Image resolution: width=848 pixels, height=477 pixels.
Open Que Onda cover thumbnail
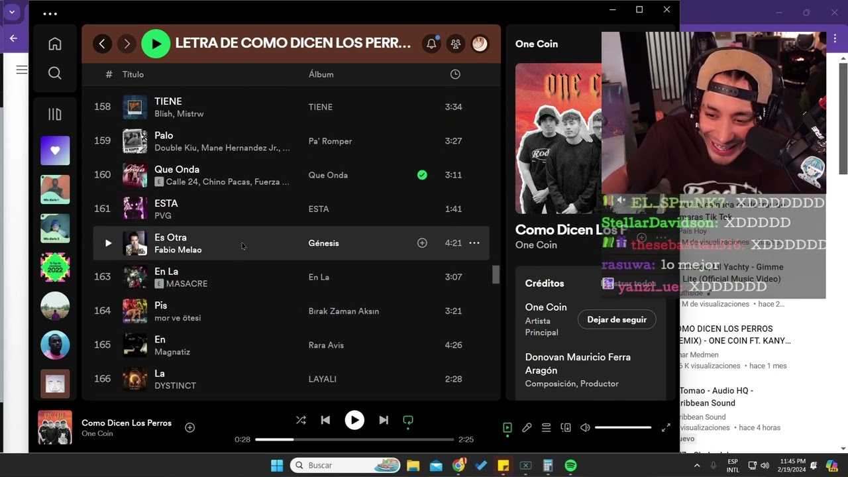[135, 175]
